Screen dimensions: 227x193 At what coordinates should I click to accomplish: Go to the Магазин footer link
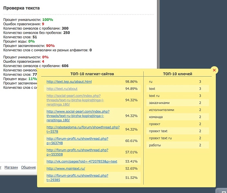coord(11,167)
